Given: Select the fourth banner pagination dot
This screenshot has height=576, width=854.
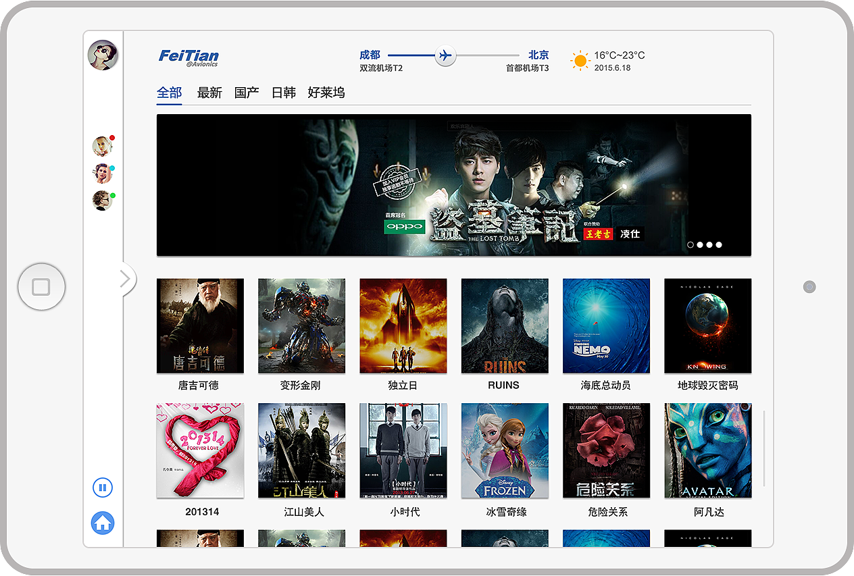Looking at the screenshot, I should pyautogui.click(x=719, y=244).
